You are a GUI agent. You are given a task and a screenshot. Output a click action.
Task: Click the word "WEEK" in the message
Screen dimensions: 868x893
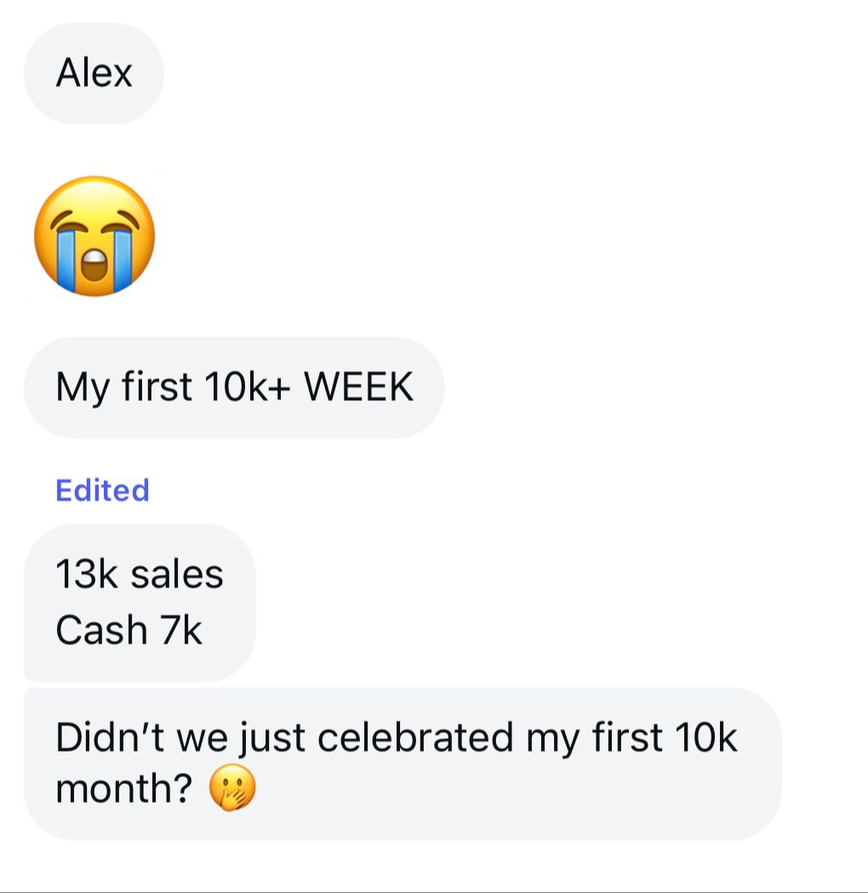pos(358,388)
